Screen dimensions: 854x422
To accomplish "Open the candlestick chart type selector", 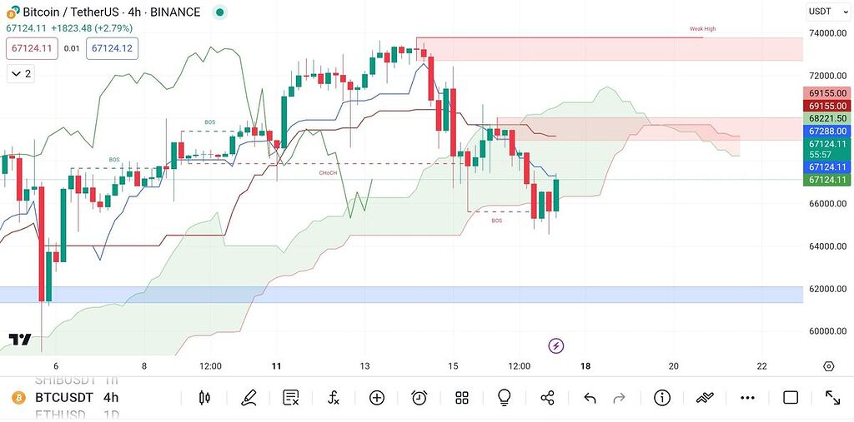I will pos(205,398).
